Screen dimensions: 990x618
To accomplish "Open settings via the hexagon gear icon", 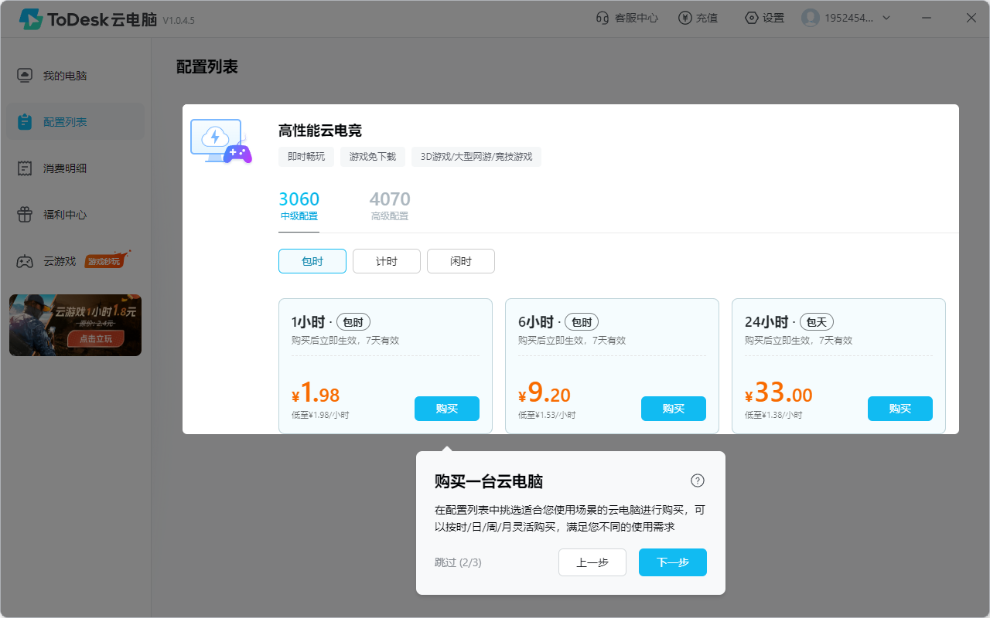I will click(751, 18).
